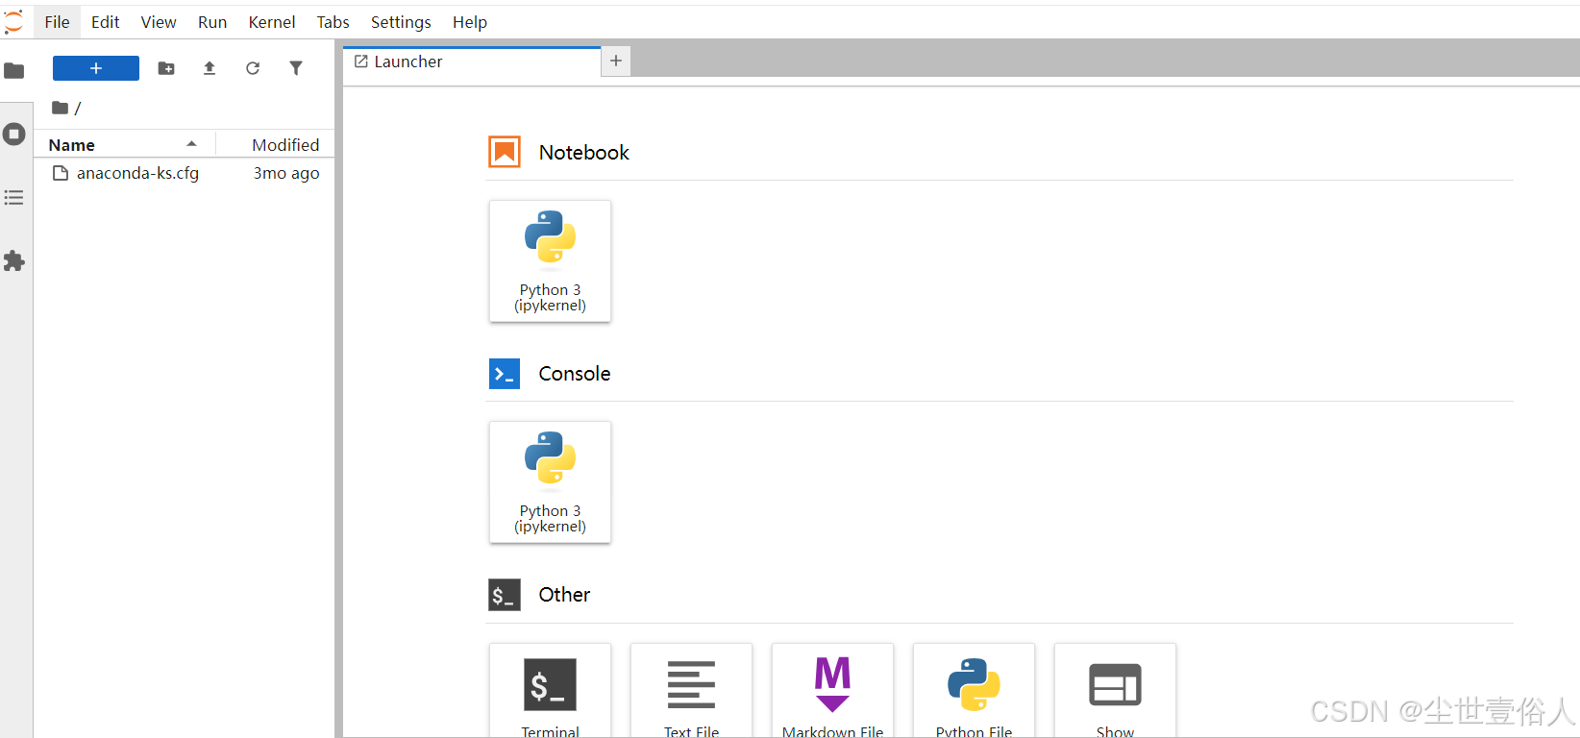
Task: Open the Extension Manager puzzle icon
Action: pyautogui.click(x=14, y=261)
